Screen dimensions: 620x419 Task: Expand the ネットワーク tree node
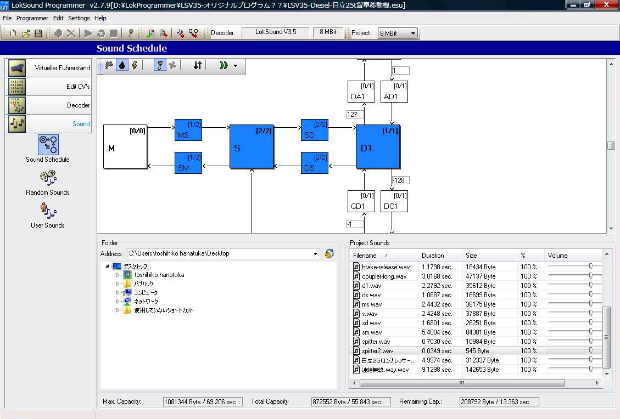pyautogui.click(x=118, y=301)
